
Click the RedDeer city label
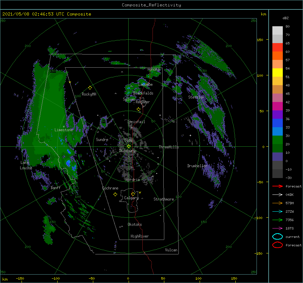click(143, 102)
